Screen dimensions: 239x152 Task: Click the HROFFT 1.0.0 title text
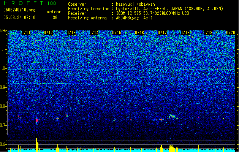[30, 3]
